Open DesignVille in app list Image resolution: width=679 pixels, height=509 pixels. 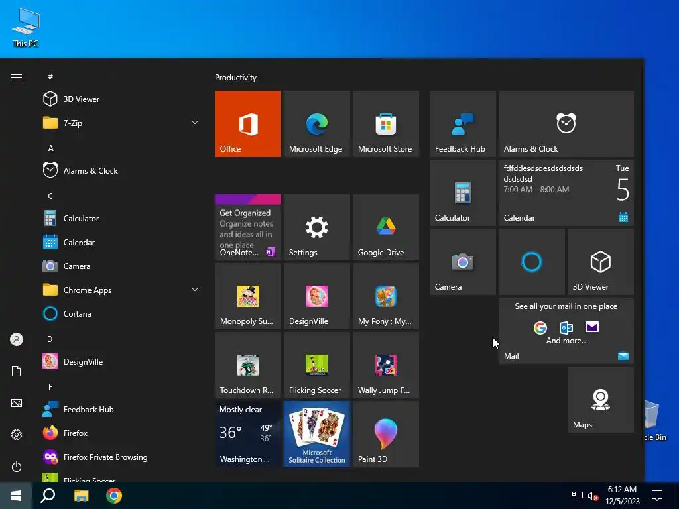(x=121, y=361)
